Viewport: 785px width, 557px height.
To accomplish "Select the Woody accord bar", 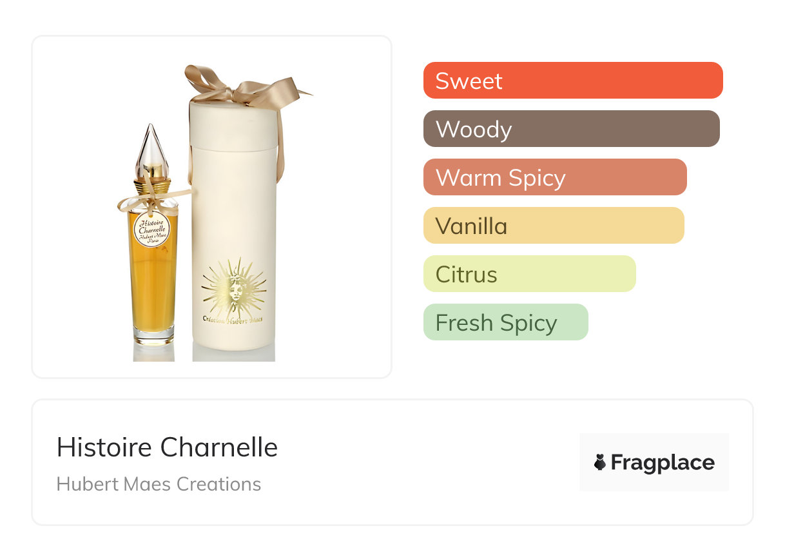I will (x=571, y=129).
